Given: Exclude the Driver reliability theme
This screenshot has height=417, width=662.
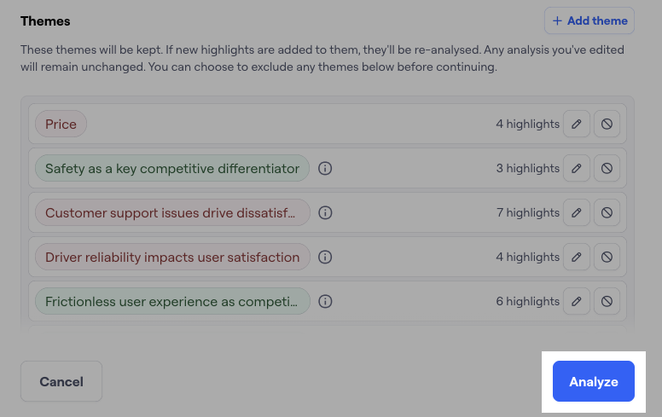Looking at the screenshot, I should pos(607,258).
